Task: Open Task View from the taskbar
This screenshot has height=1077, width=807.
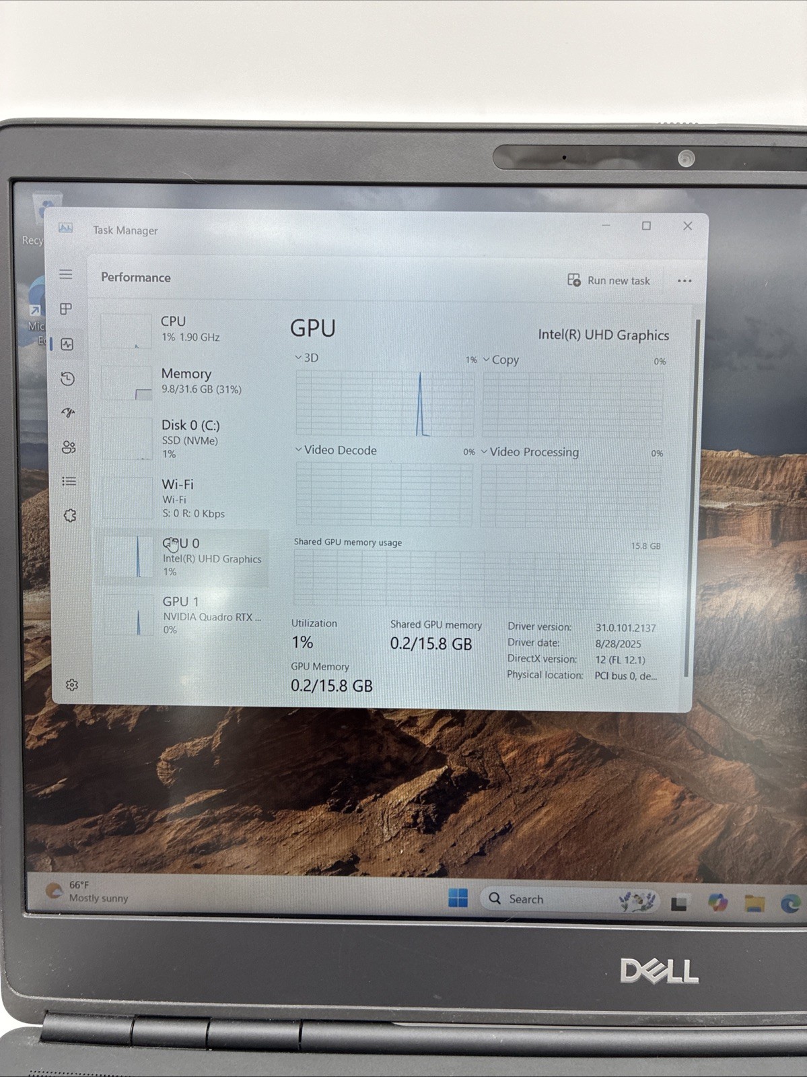Action: tap(680, 902)
